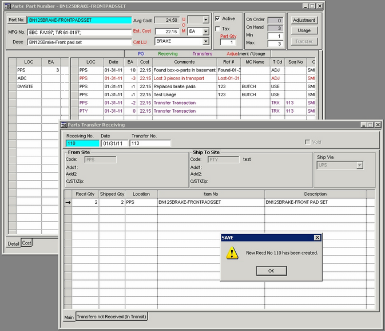Click OK in the SAVE dialog

271,271
